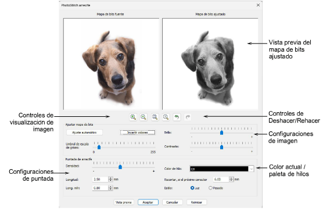Click the Brillo slider handle
This screenshot has height=218, width=330.
(x=221, y=133)
